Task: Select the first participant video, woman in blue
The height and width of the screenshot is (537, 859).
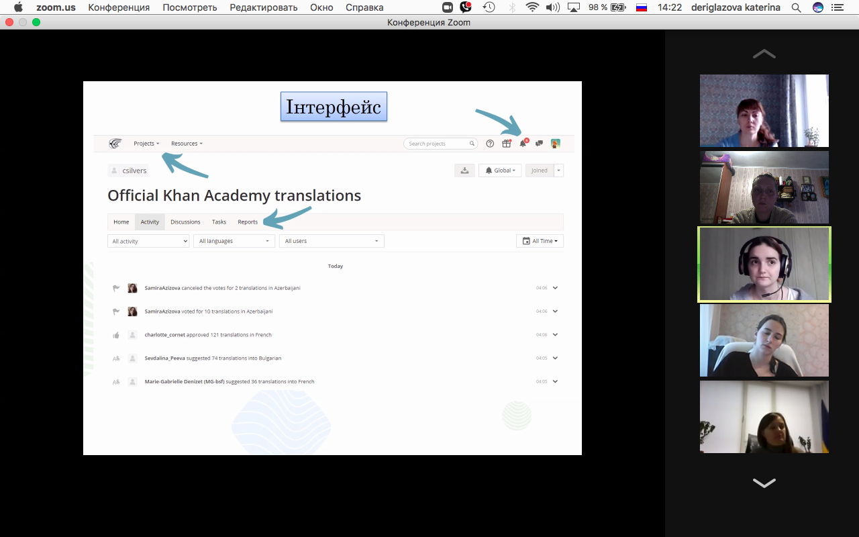Action: tap(764, 111)
